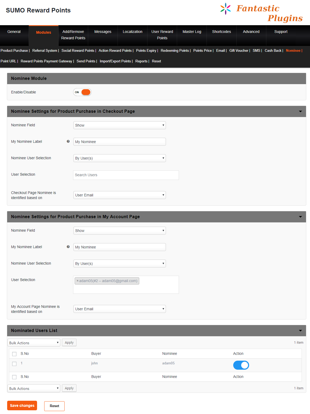Click the Reset button at bottom
310x414 pixels.
pos(55,406)
